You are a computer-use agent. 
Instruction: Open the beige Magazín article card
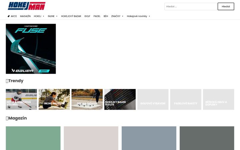91,138
